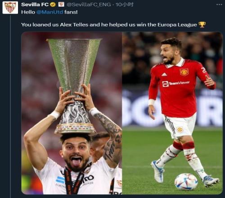Click the 'fans!' text after the mention
This screenshot has height=198, width=225.
71,12
